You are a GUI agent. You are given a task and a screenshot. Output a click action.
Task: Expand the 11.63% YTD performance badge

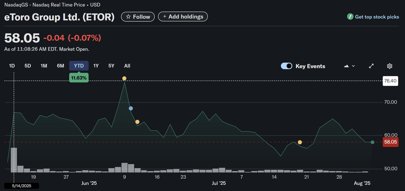tap(79, 78)
